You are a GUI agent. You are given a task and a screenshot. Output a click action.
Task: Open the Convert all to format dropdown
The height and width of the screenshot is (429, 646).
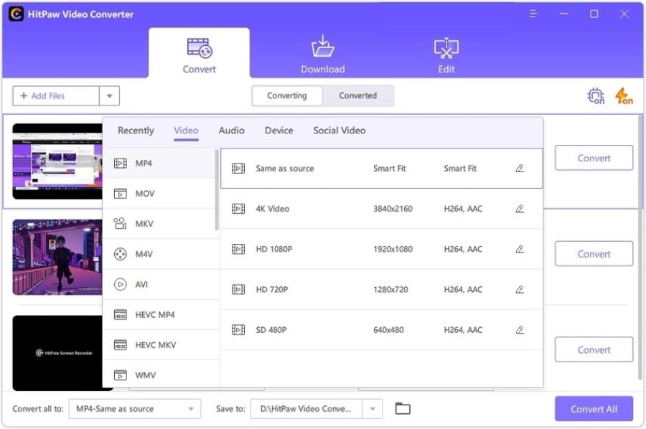click(135, 409)
